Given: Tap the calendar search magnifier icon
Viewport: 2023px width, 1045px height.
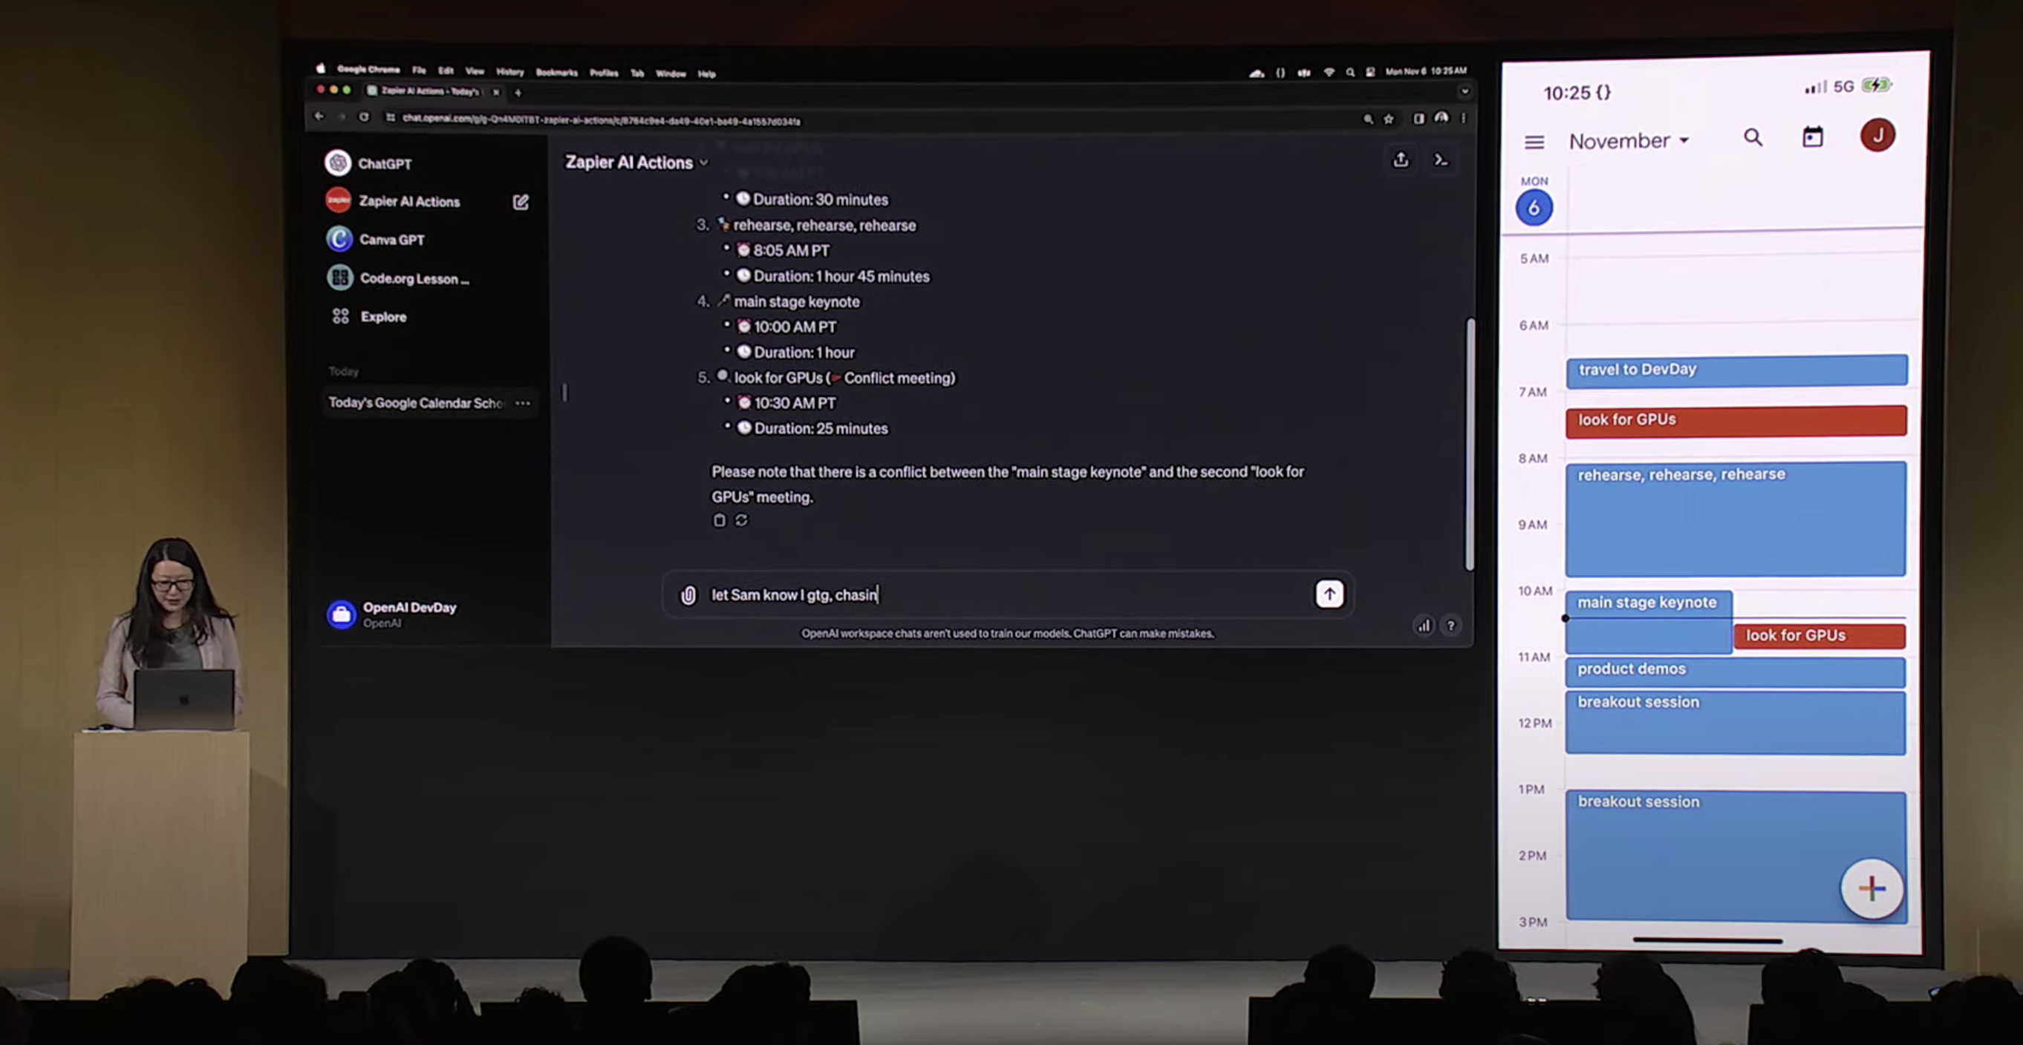Looking at the screenshot, I should [1753, 138].
